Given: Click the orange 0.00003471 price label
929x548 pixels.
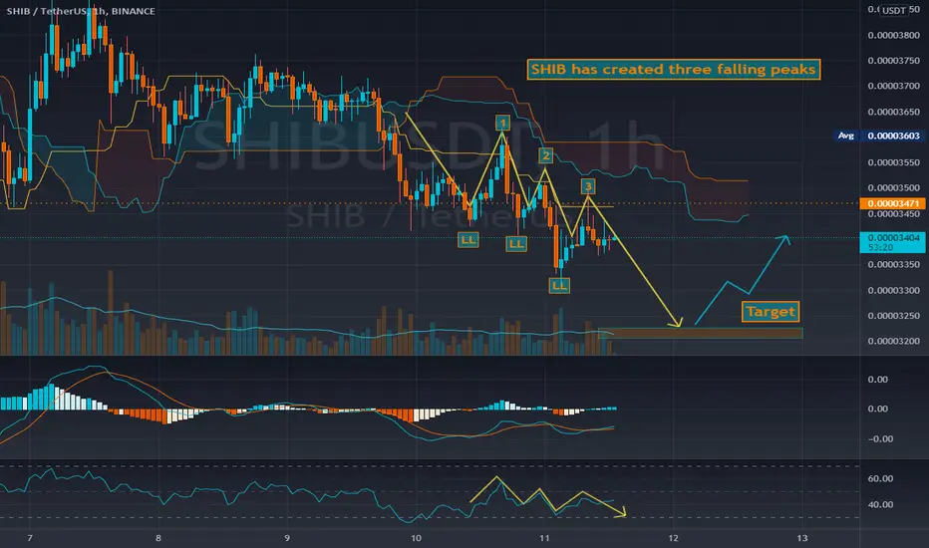Looking at the screenshot, I should click(x=893, y=203).
